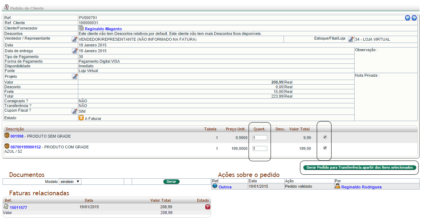Edit the Estoque/Filial/Loja field
The image size is (421, 223).
click(x=351, y=39)
